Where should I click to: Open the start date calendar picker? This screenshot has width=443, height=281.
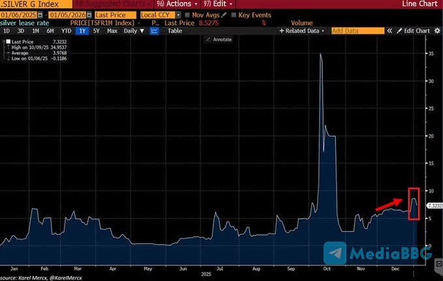[x=40, y=14]
